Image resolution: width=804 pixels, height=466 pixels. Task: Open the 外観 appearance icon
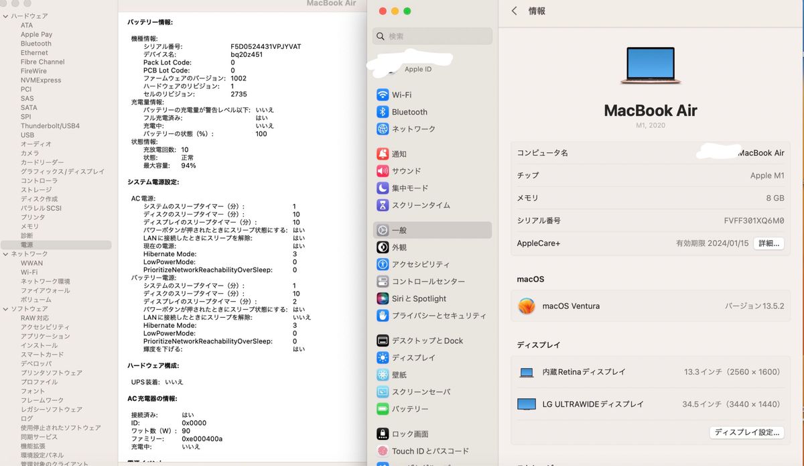(383, 247)
